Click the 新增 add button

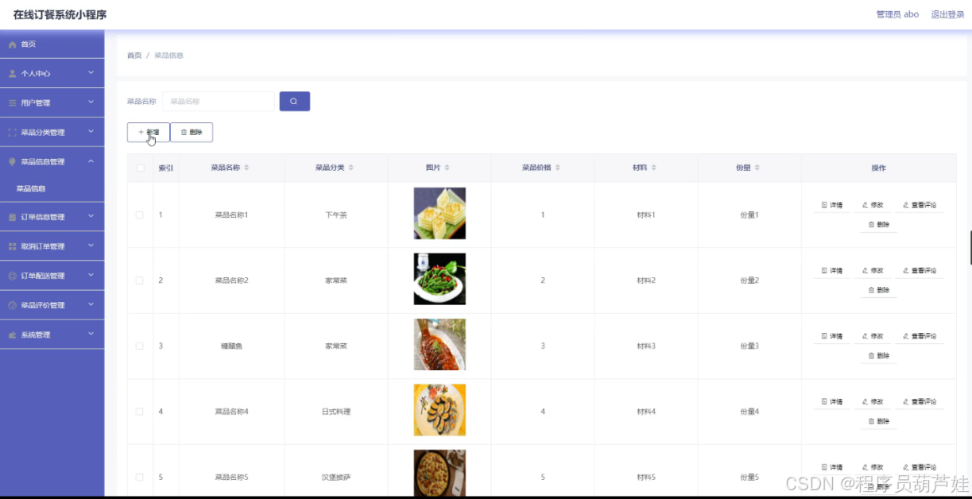pos(149,132)
